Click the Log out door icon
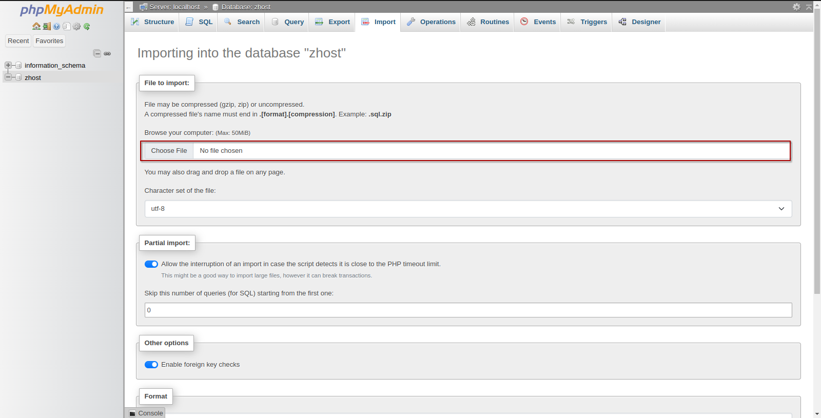This screenshot has height=418, width=821. click(x=46, y=26)
